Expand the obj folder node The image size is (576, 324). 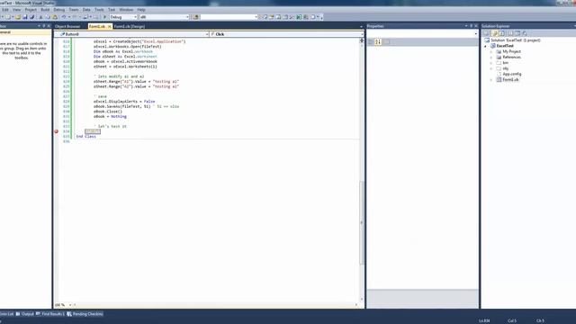(x=491, y=68)
